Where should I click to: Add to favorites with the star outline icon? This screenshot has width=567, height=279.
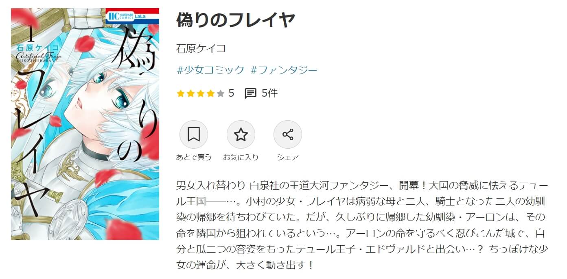point(241,134)
